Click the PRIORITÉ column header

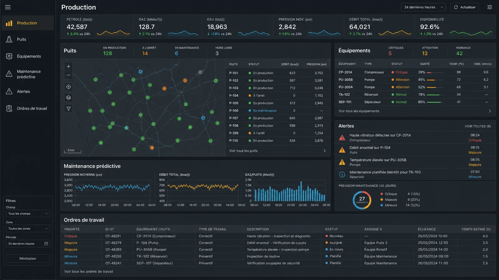pyautogui.click(x=72, y=229)
